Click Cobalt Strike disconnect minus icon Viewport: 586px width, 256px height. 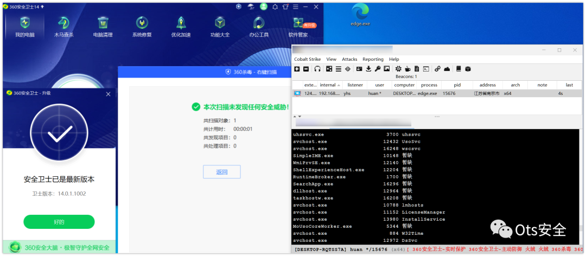(305, 69)
